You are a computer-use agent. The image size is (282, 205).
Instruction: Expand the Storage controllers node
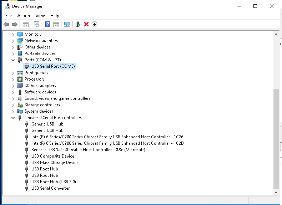(13, 105)
